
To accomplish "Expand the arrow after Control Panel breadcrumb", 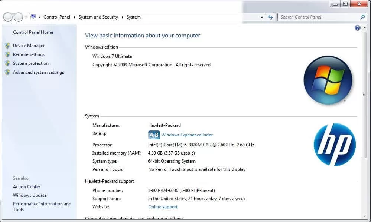I will (74, 17).
